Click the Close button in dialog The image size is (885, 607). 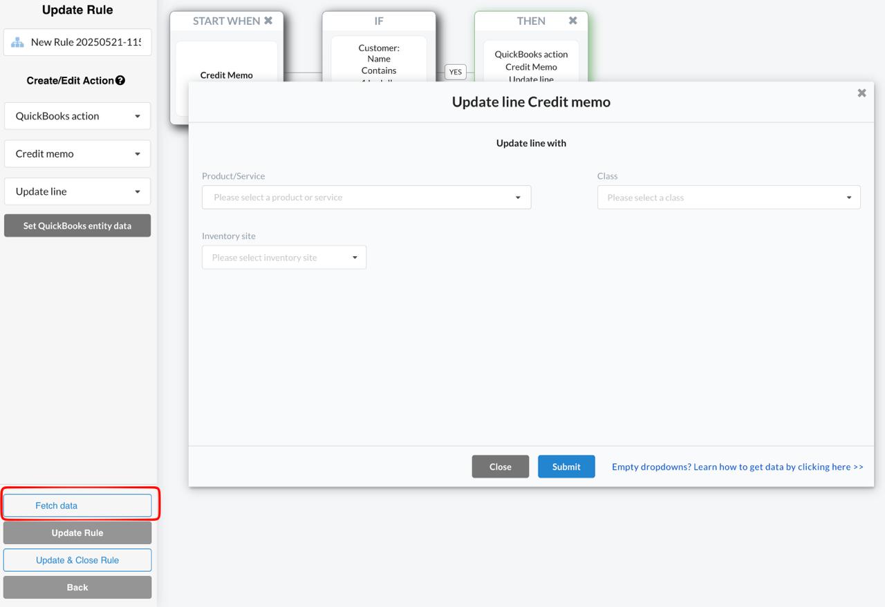[x=501, y=467]
